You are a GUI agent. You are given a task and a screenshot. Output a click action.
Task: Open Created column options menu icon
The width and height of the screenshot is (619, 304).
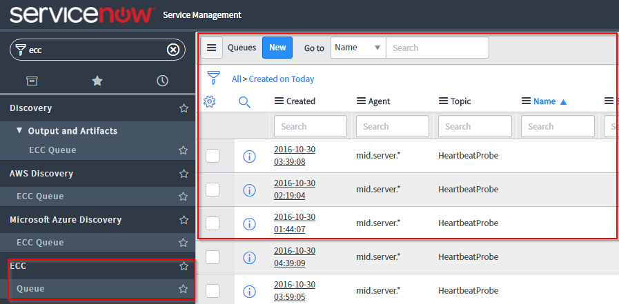click(x=279, y=101)
